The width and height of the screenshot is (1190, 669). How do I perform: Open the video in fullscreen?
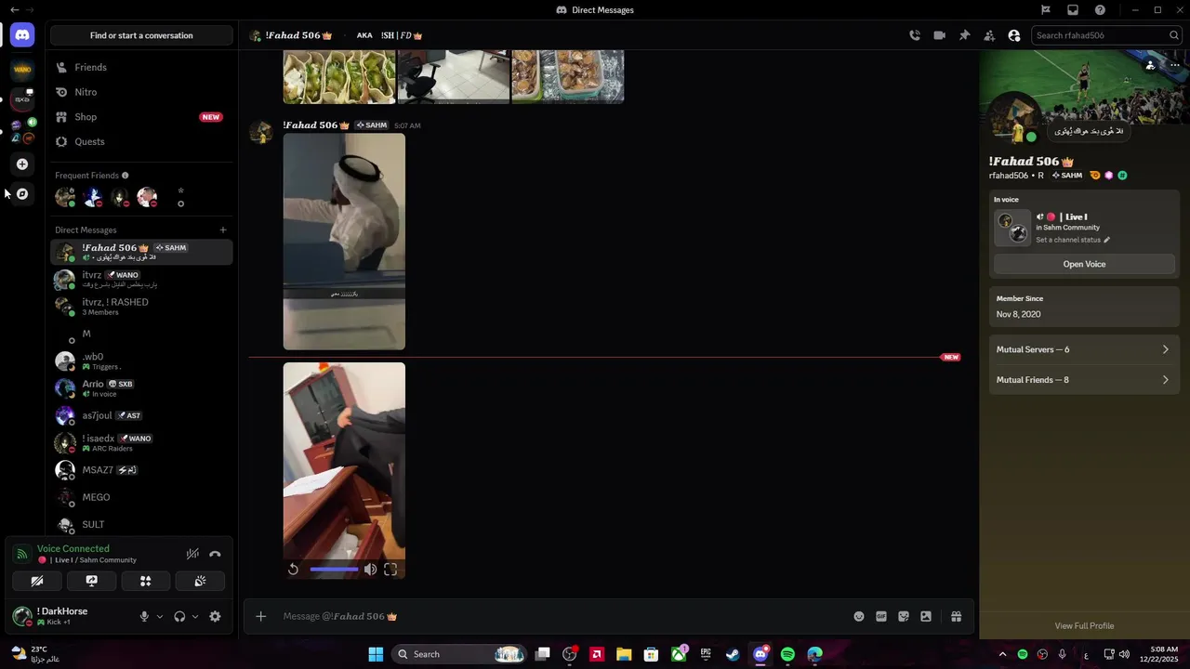[x=390, y=570]
